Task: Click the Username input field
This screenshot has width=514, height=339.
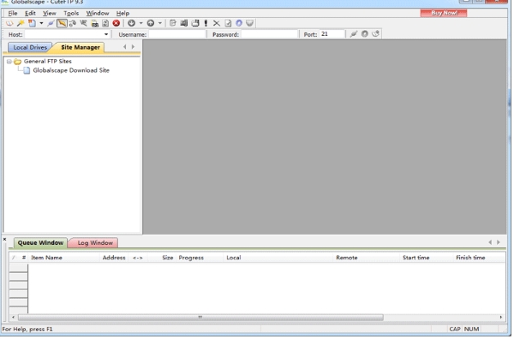Action: coord(177,34)
